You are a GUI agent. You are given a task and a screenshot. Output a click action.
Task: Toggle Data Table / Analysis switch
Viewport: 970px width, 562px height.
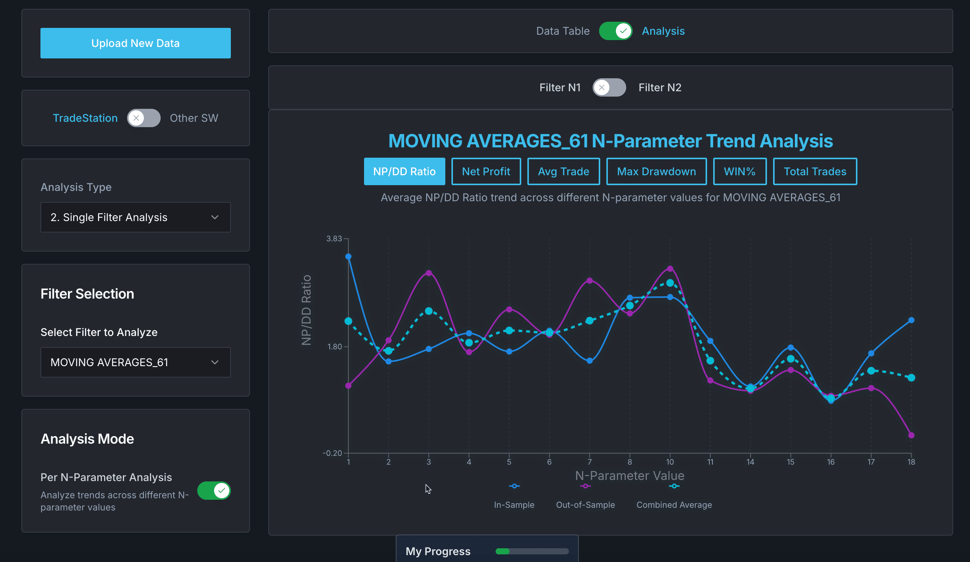615,31
